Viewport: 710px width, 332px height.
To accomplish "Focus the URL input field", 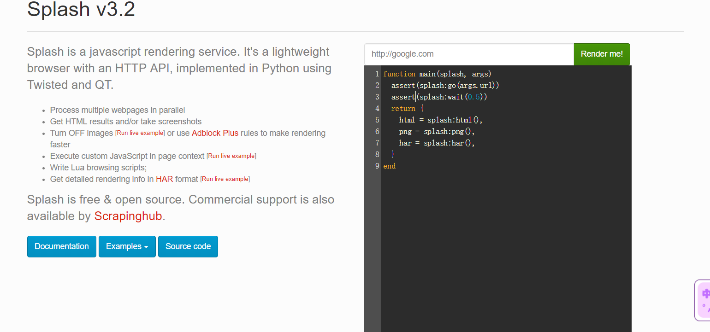I will tap(469, 54).
